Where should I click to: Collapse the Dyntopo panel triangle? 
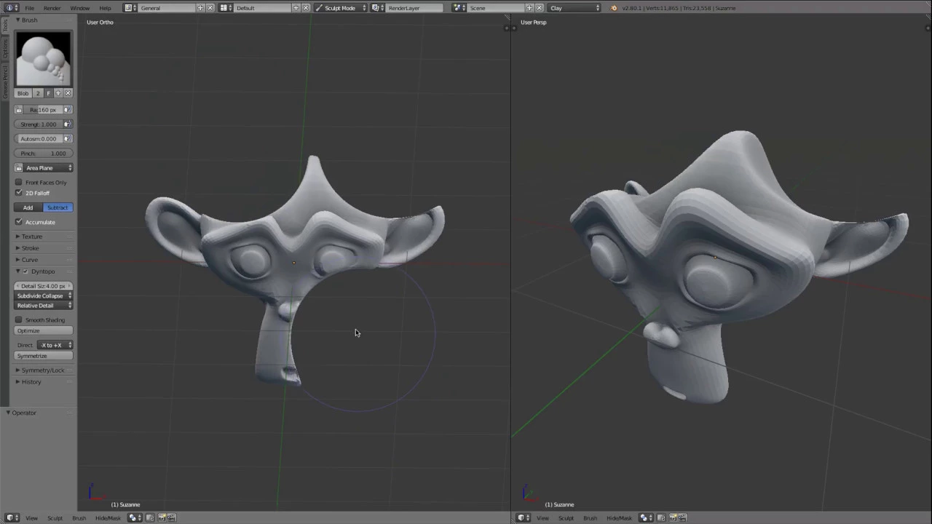click(x=17, y=271)
